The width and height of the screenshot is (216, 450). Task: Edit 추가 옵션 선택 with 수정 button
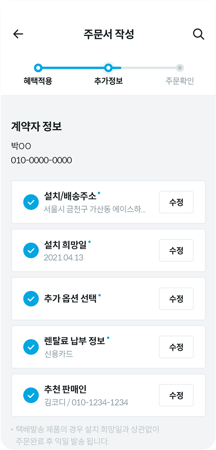click(176, 299)
